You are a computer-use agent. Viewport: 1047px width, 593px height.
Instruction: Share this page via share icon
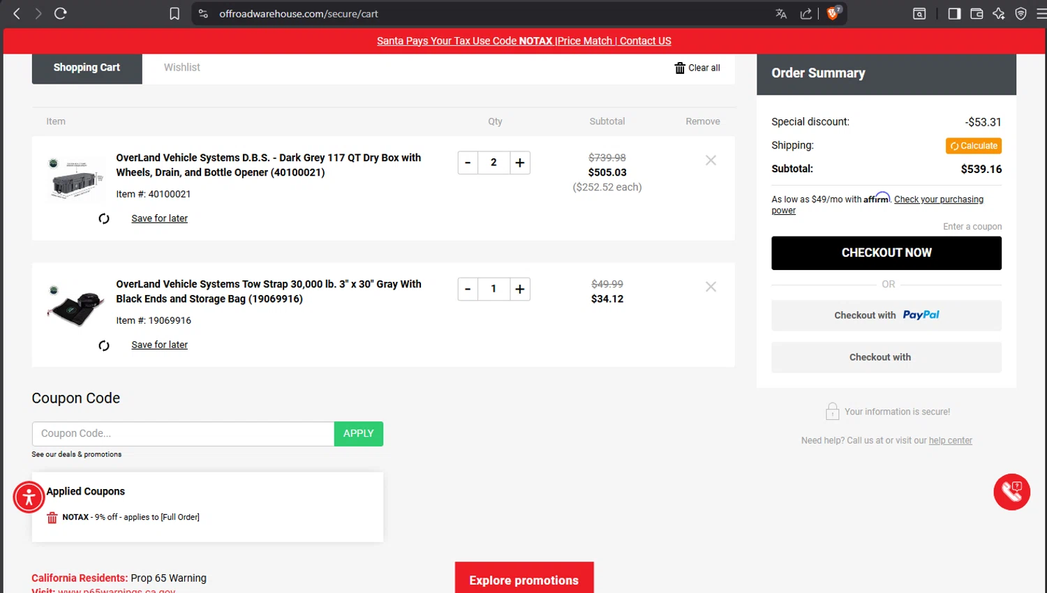coord(806,13)
